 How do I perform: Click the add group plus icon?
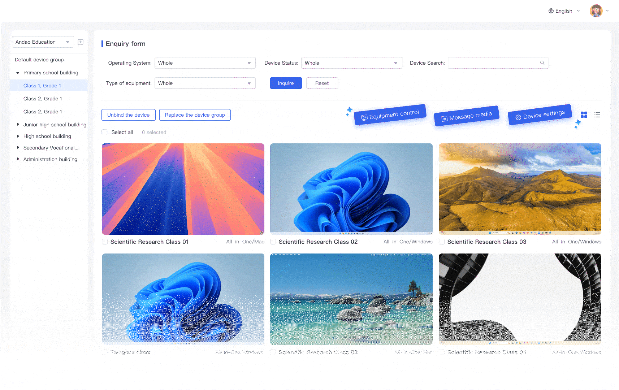81,42
